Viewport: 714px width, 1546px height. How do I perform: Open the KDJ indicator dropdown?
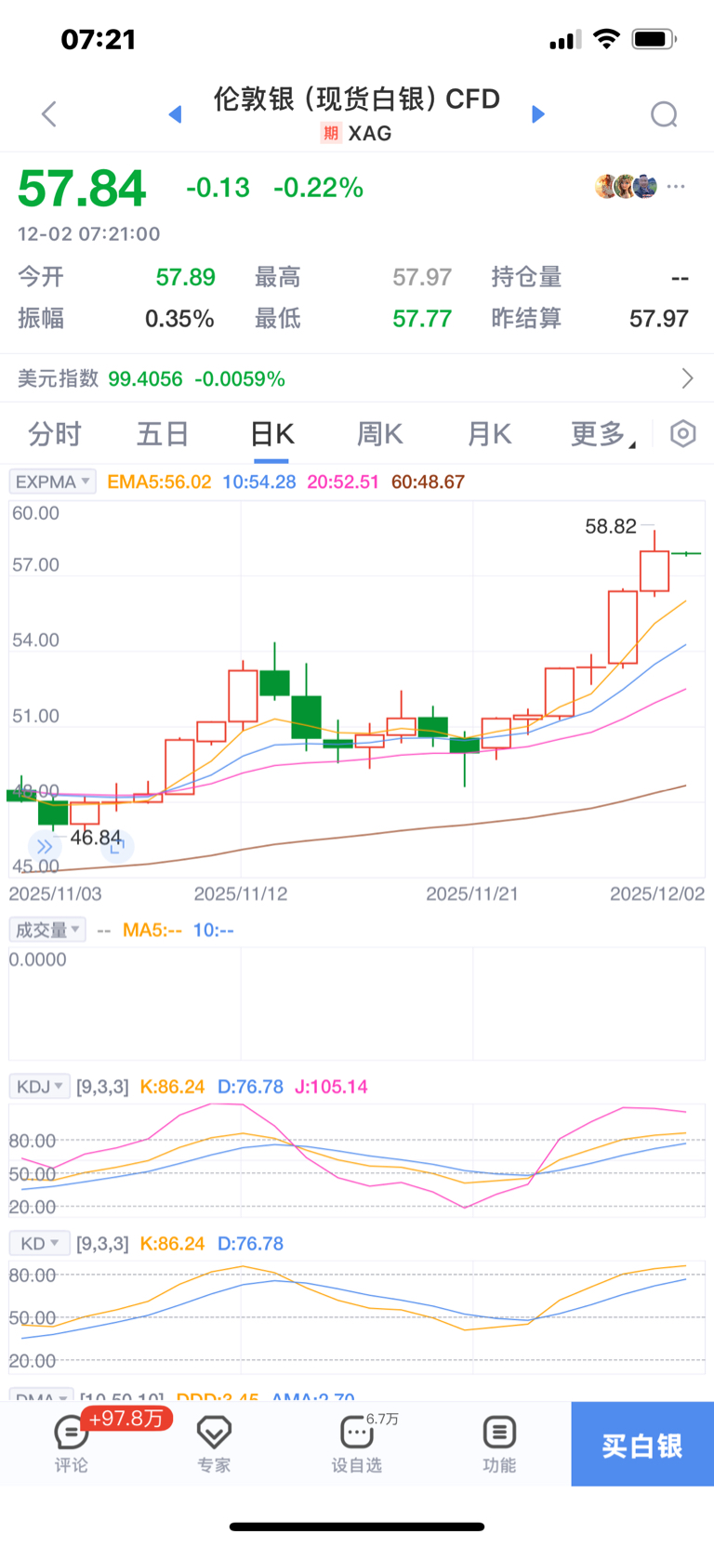(x=40, y=1087)
